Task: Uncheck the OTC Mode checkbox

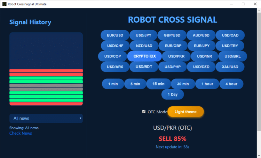Action: click(144, 112)
